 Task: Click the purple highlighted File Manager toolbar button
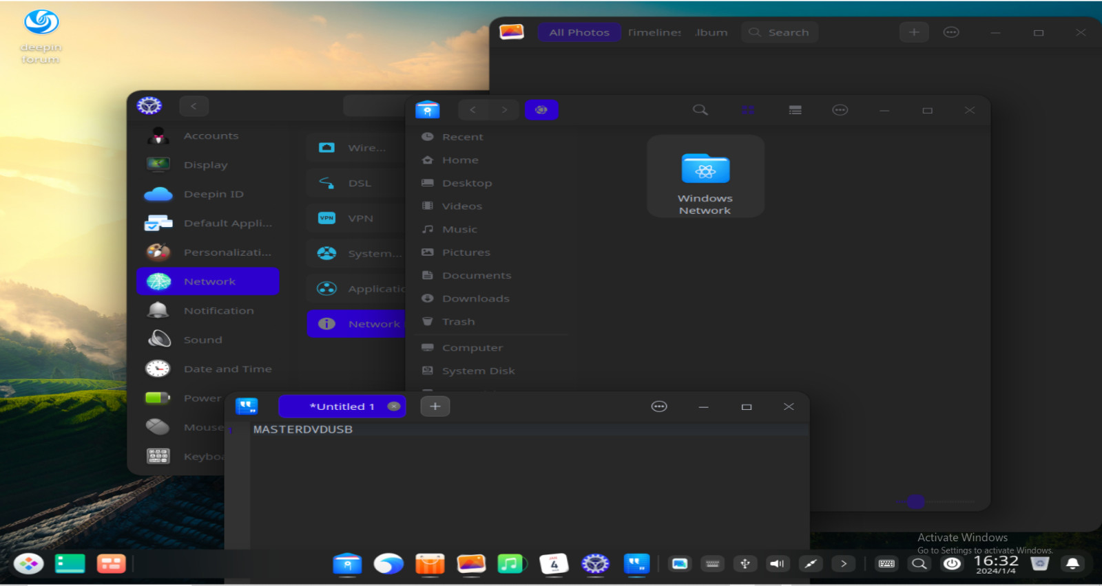point(541,110)
